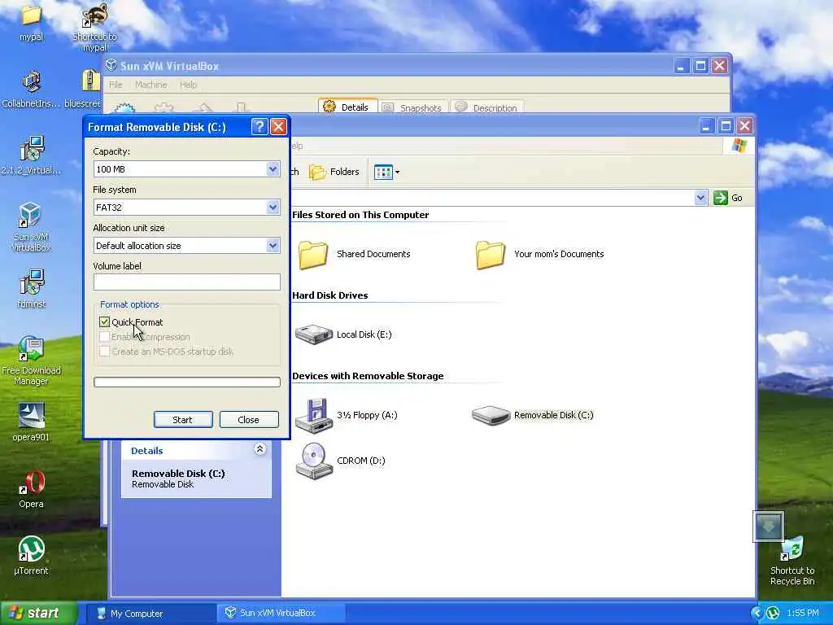Viewport: 833px width, 625px height.
Task: Open Sun xVM VirtualBox desktop shortcut
Action: (x=31, y=227)
